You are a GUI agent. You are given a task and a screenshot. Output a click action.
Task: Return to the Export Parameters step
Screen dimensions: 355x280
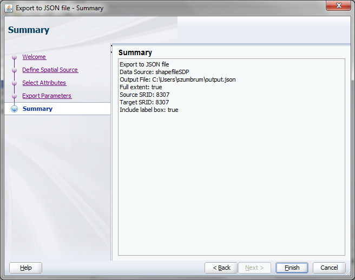click(47, 96)
